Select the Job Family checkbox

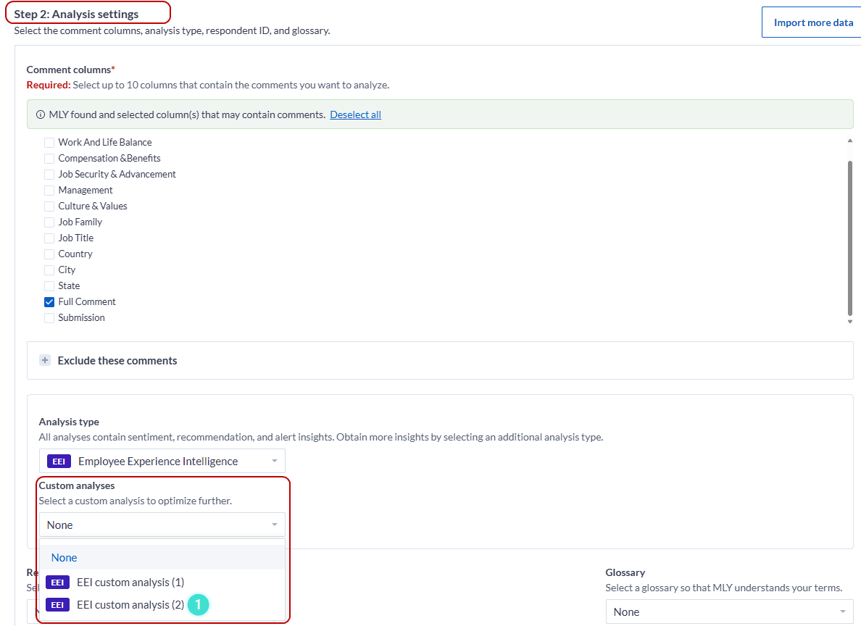coord(49,222)
